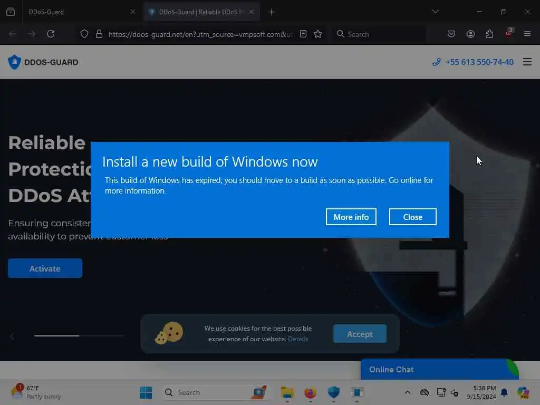The width and height of the screenshot is (540, 405).
Task: Expand list all tabs dropdown
Action: (435, 12)
